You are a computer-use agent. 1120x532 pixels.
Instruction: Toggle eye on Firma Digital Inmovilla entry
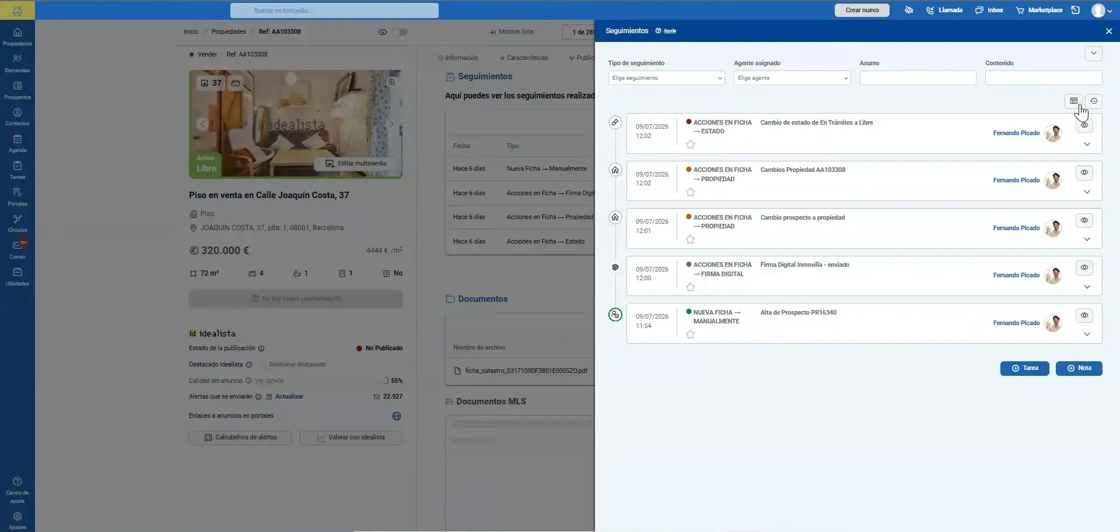click(x=1084, y=267)
